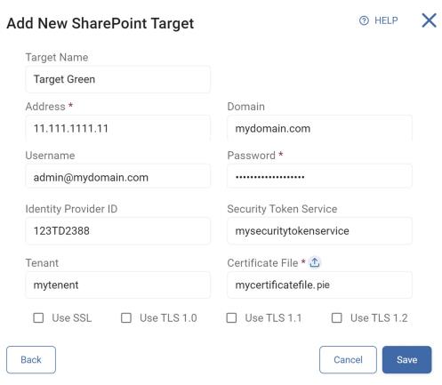Tick the Use TLS 1.0 checkbox
The height and width of the screenshot is (385, 442).
pos(126,317)
